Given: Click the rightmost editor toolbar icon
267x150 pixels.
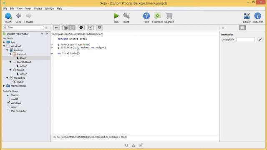Looking at the screenshot, I should (x=99, y=28).
